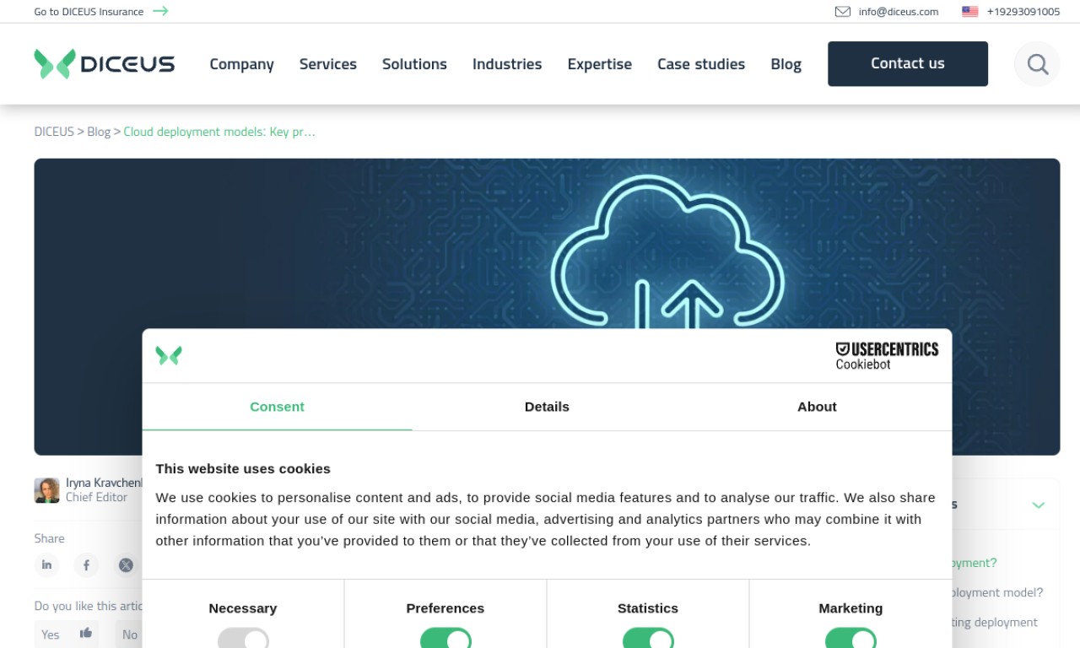Open the Blog breadcrumb link

(99, 132)
